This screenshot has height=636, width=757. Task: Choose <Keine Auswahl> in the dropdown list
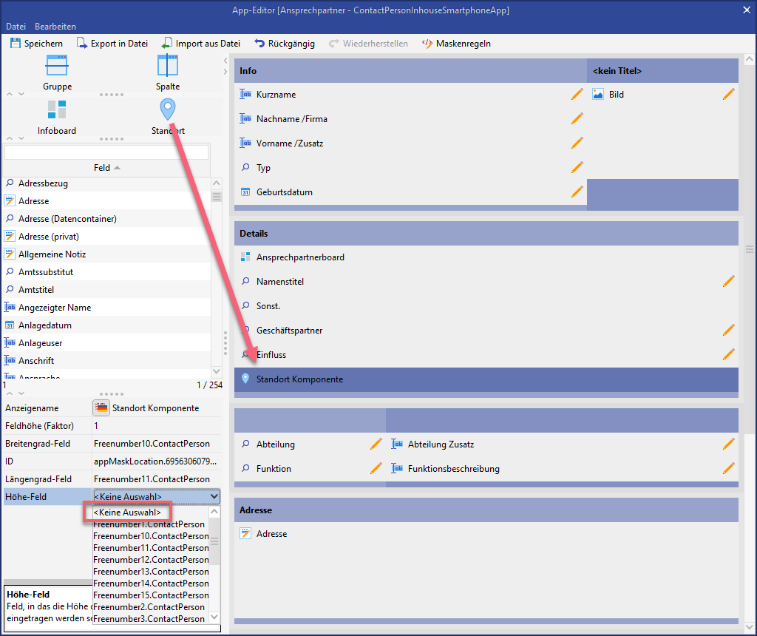[127, 512]
